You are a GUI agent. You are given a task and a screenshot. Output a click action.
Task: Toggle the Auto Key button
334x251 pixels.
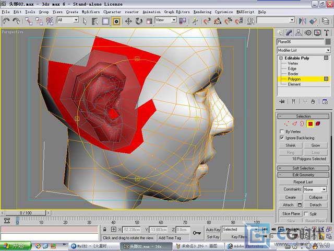[x=213, y=230]
